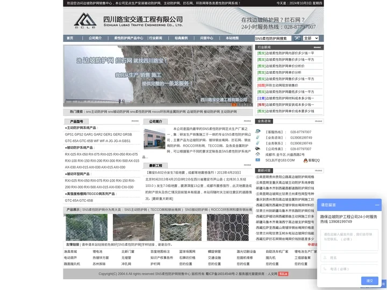Viewport: 387px width, 290px height.
Task: Open the 公司简介 nav item
Action: [95, 38]
